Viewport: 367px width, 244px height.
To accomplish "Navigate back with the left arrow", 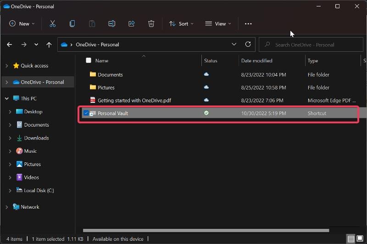I will pos(10,44).
